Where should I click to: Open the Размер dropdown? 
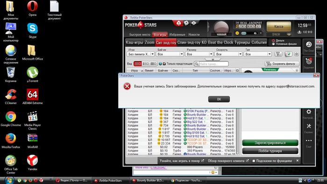[199, 54]
